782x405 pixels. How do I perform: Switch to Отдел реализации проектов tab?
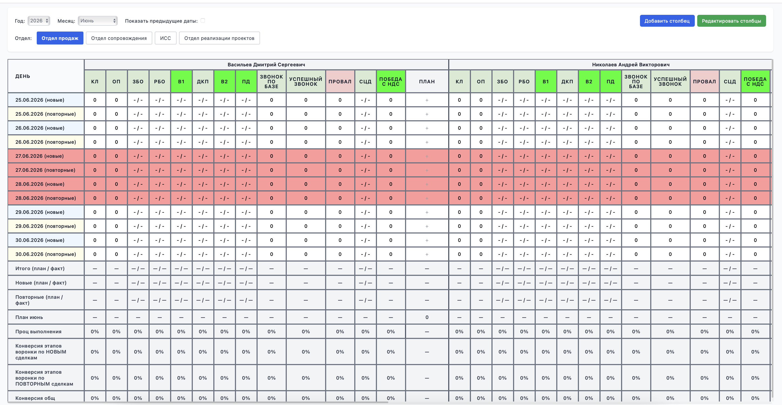(x=219, y=38)
